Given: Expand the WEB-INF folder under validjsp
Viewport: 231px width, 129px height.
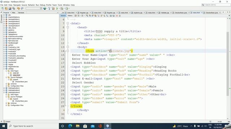Looking at the screenshot, I should [9, 73].
